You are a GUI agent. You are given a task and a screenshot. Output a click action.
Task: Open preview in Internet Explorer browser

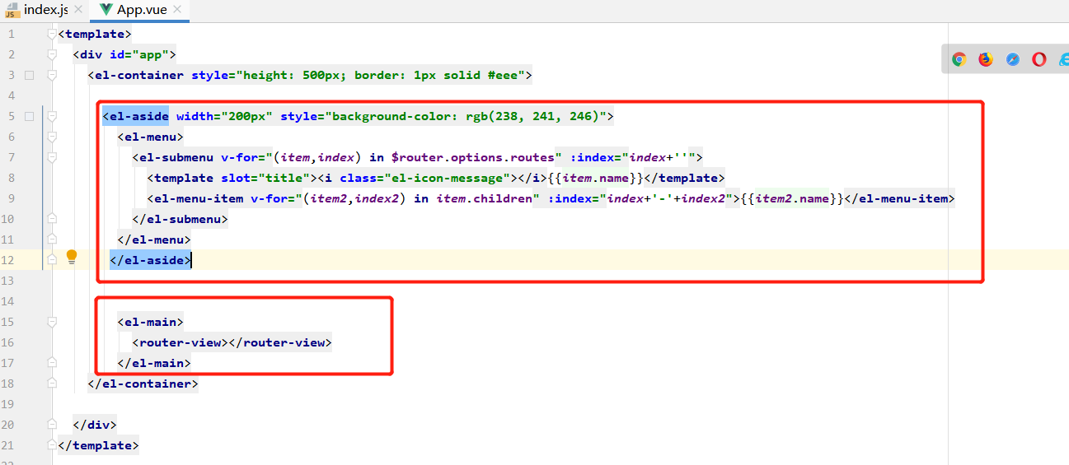pos(1063,59)
